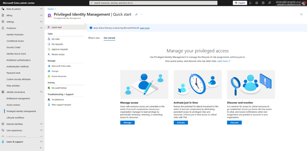This screenshot has width=307, height=151.
Task: Click the blue Manage button
Action: pyautogui.click(x=128, y=123)
